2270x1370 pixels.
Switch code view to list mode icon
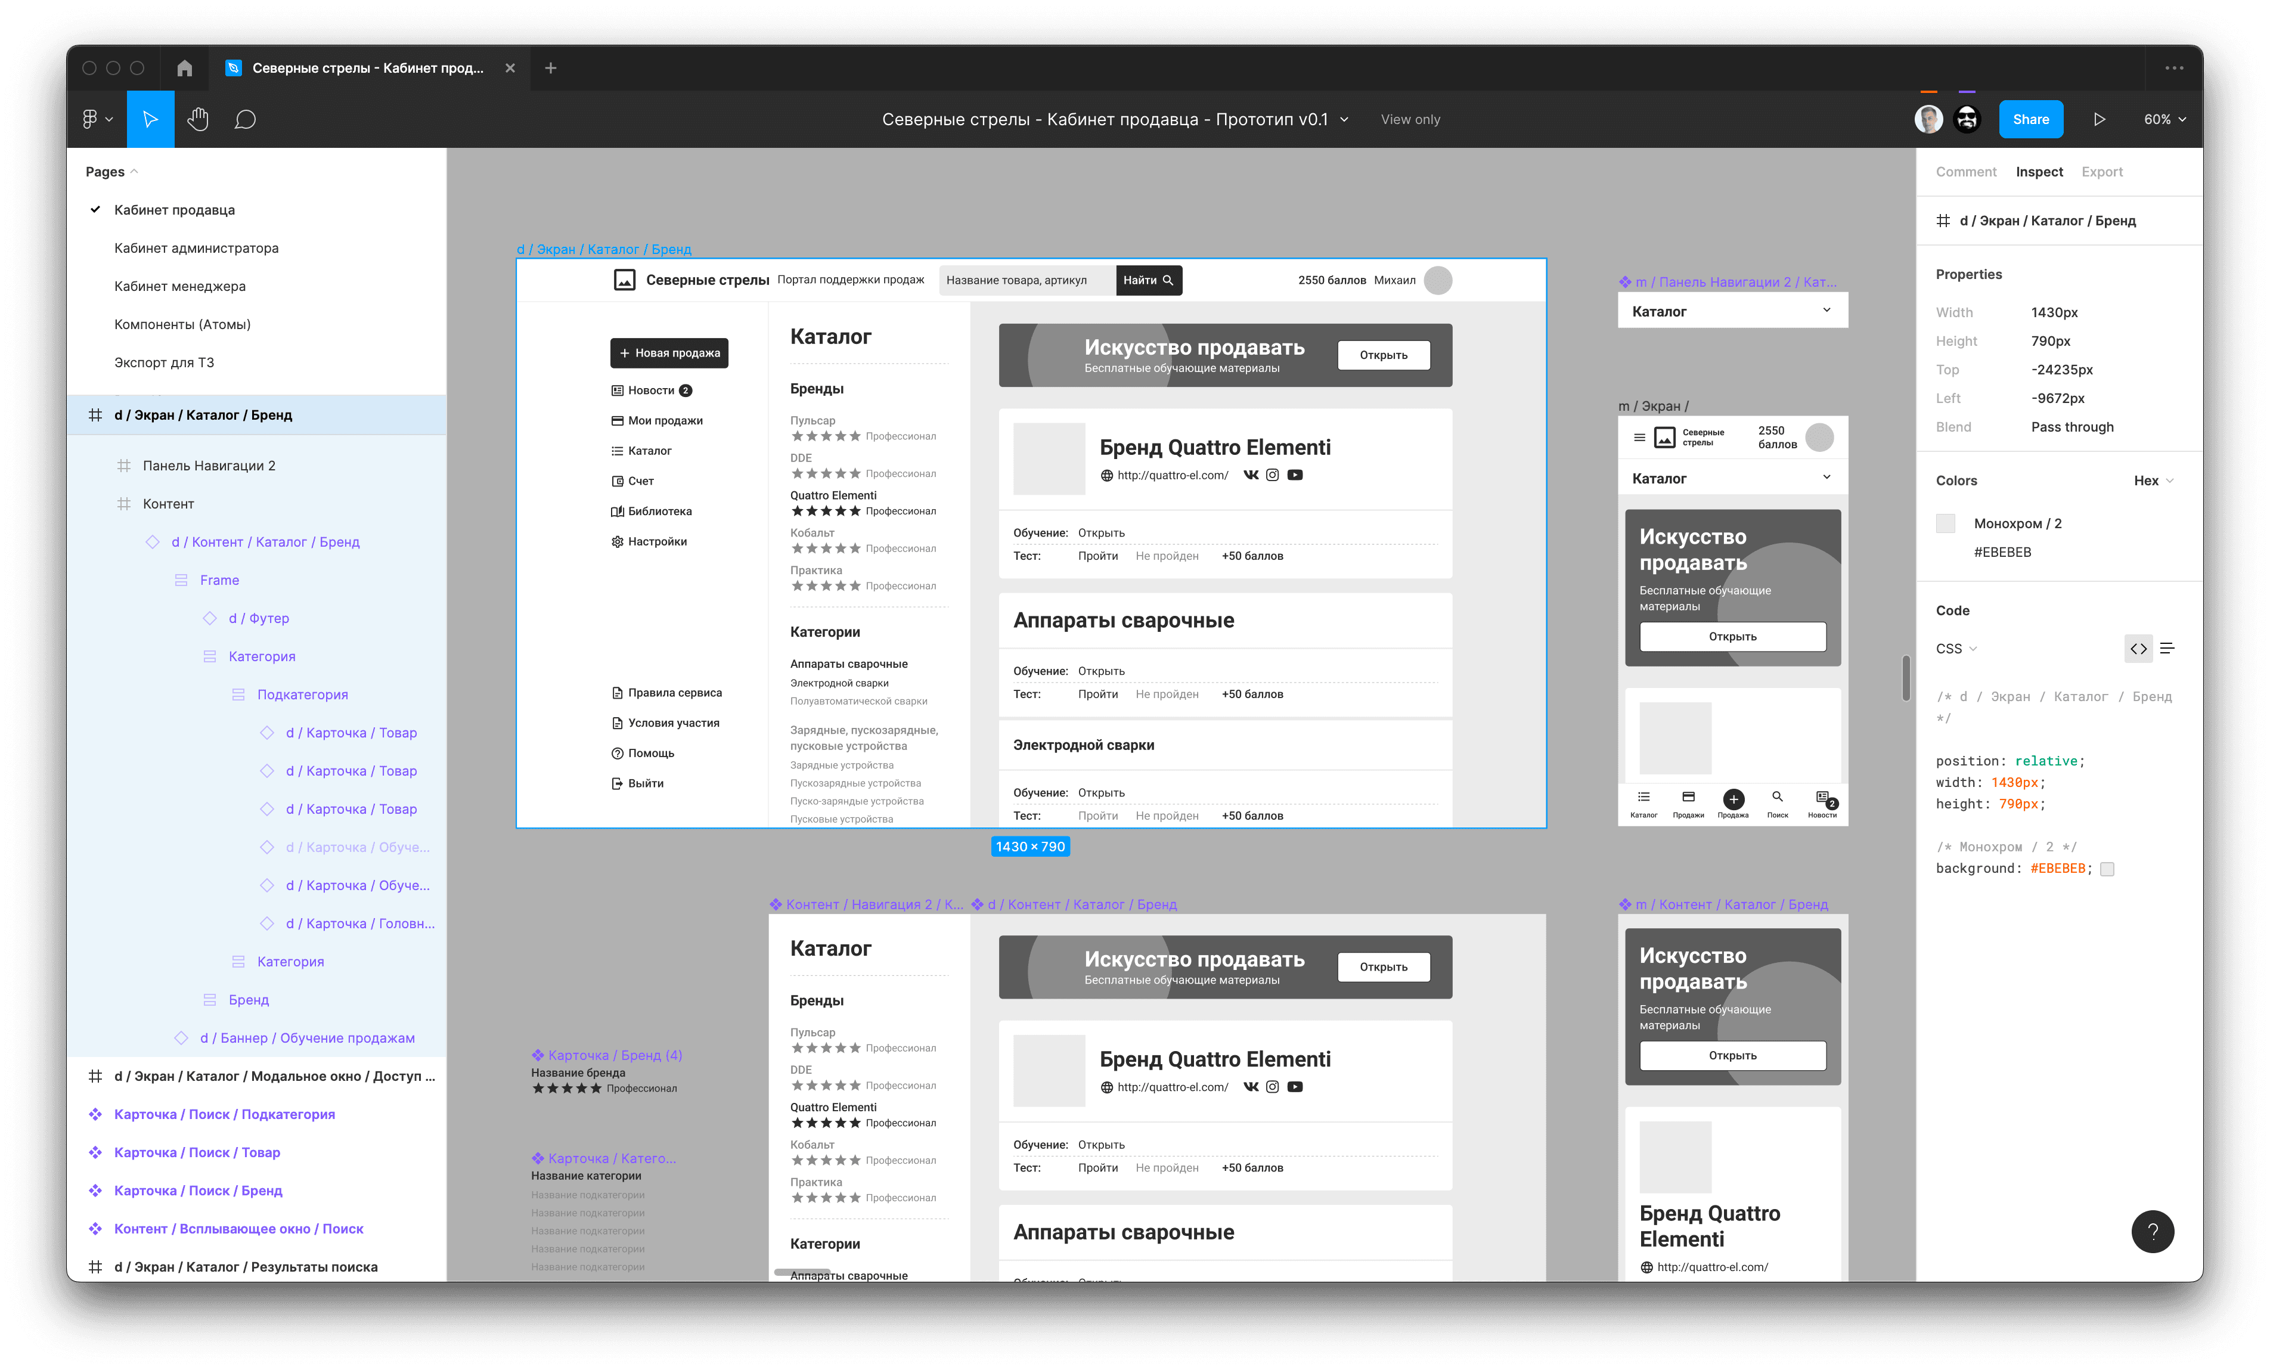[x=2167, y=649]
